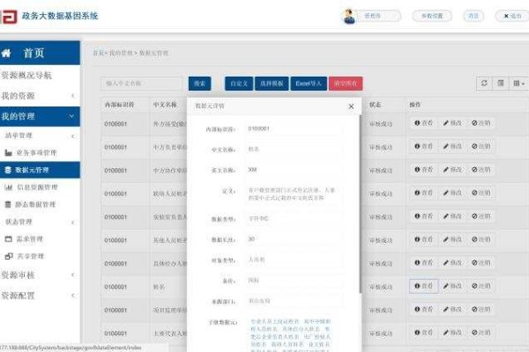
Task: Open the column selector dropdown
Action: [x=518, y=84]
